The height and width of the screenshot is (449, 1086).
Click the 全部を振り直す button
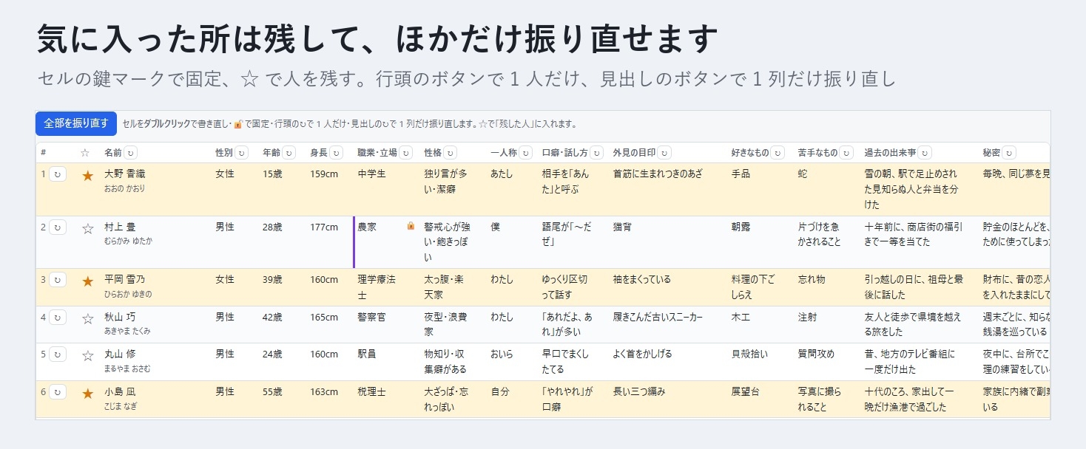pos(76,123)
